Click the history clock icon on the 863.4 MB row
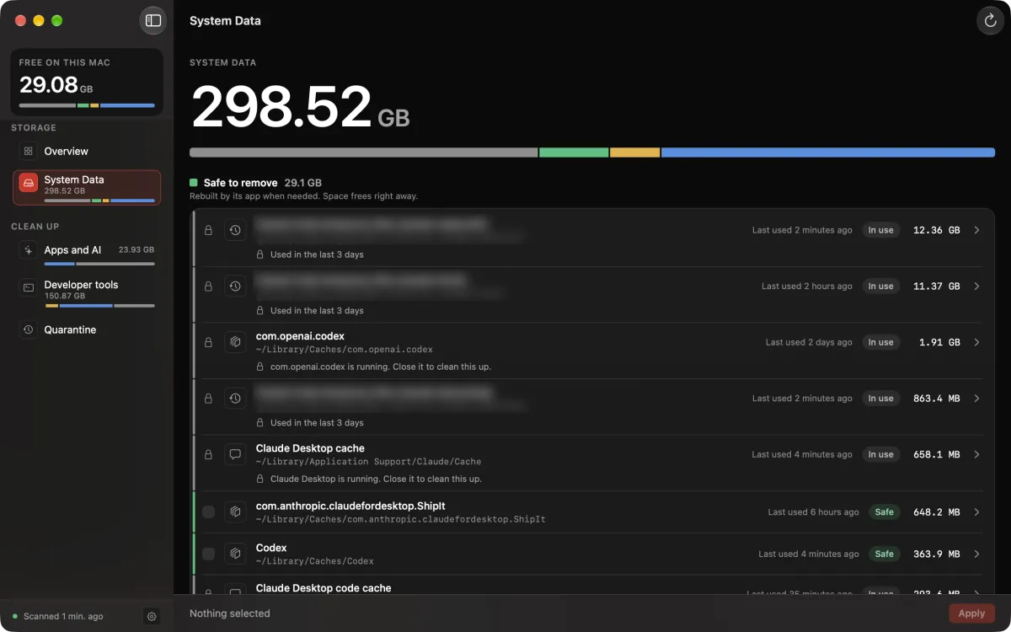Image resolution: width=1011 pixels, height=632 pixels. (235, 399)
